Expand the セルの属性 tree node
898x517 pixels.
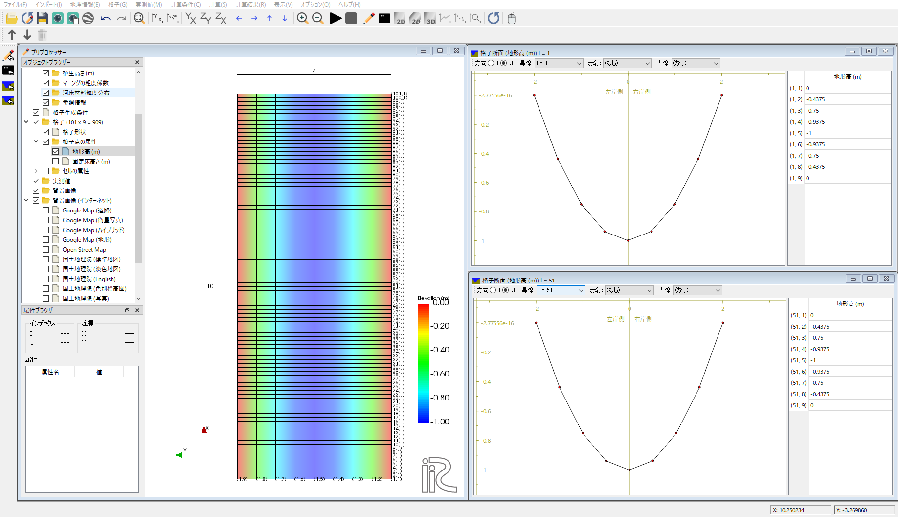click(x=36, y=171)
